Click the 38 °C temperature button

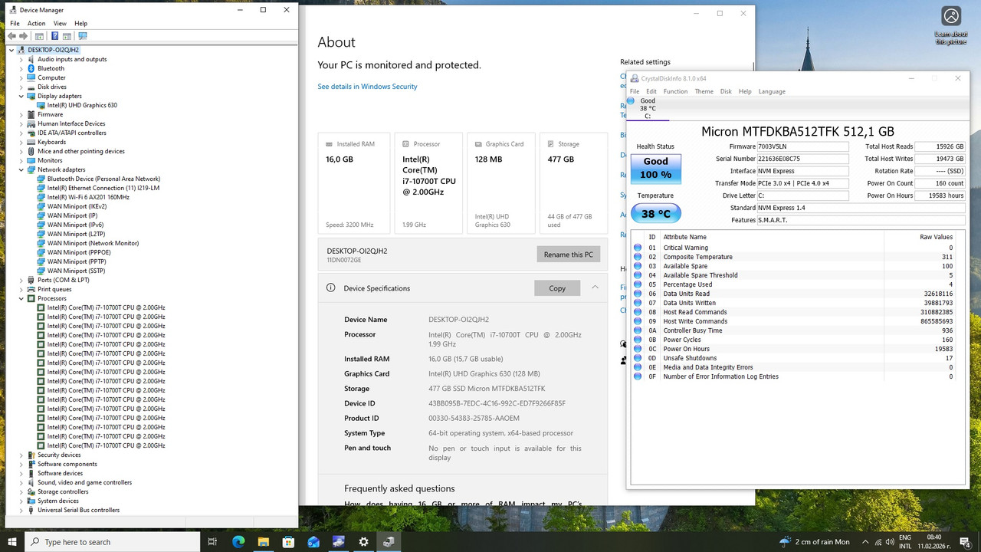pyautogui.click(x=656, y=214)
